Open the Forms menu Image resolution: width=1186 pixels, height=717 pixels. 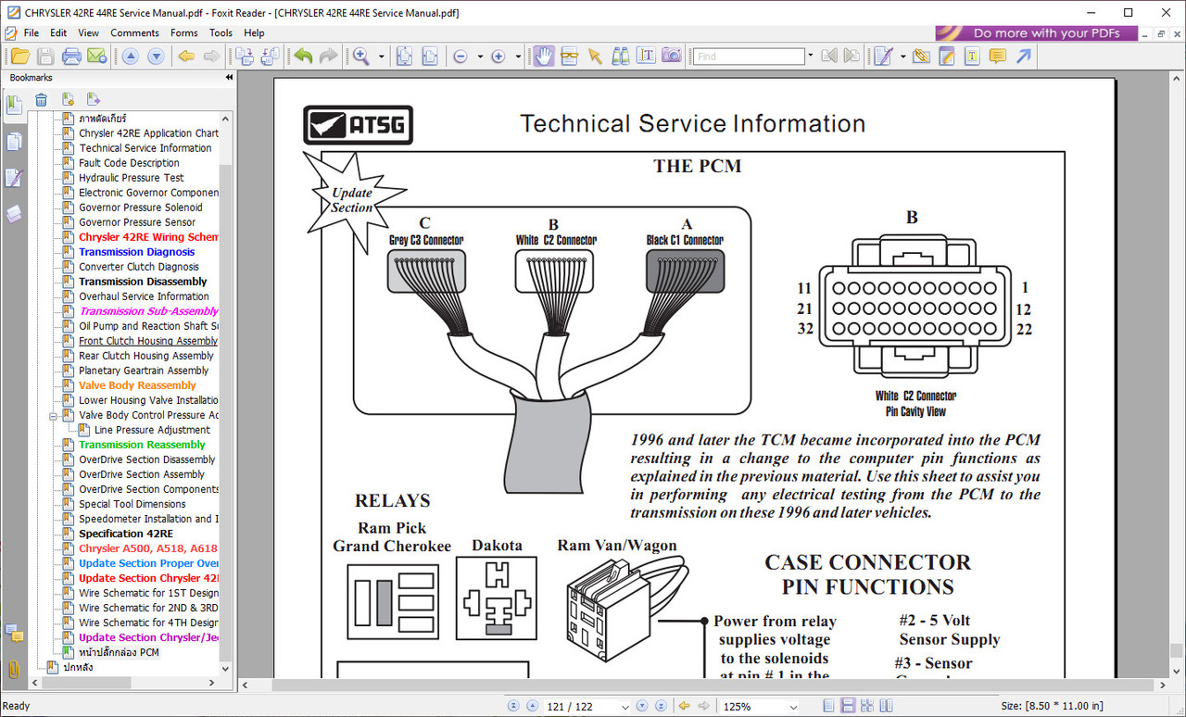pos(184,32)
